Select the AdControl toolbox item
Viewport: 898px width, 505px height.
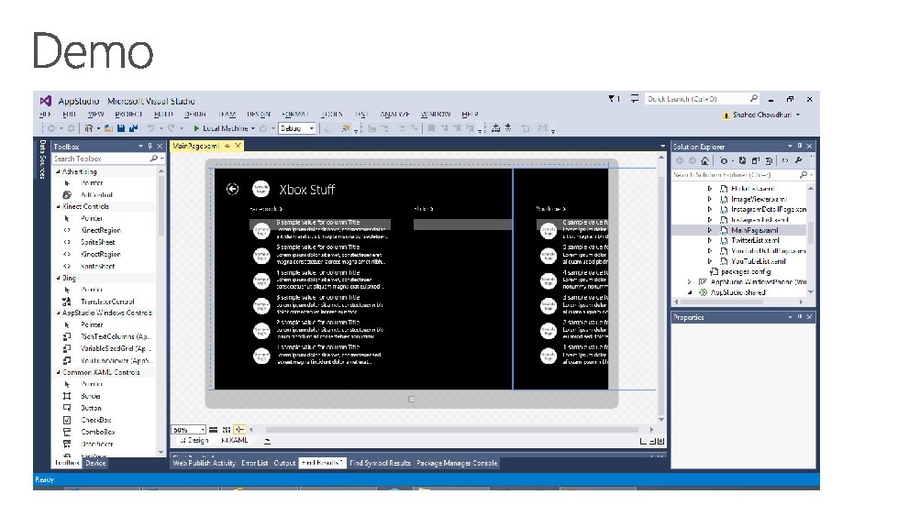tap(97, 195)
